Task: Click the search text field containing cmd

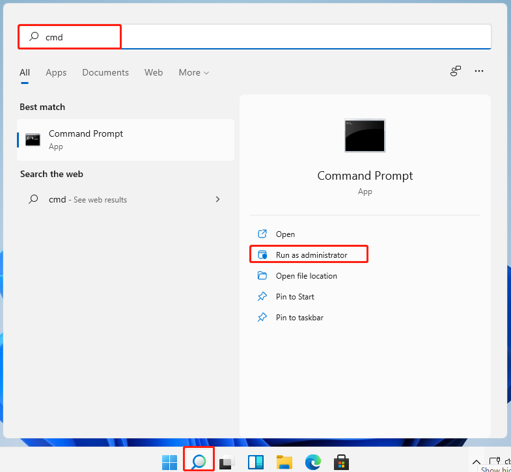Action: click(260, 37)
